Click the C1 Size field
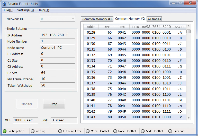This screenshot has height=136, width=198. pyautogui.click(x=57, y=60)
